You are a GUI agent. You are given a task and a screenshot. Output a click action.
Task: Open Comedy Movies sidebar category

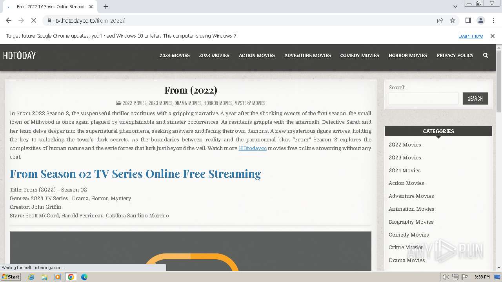(409, 235)
